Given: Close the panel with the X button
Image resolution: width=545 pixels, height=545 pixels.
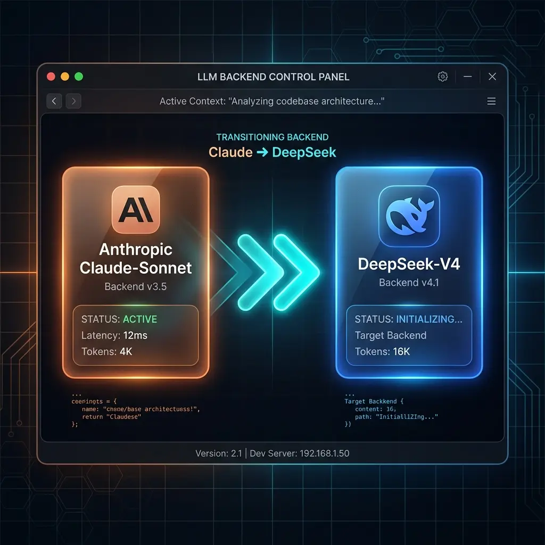Looking at the screenshot, I should [492, 77].
